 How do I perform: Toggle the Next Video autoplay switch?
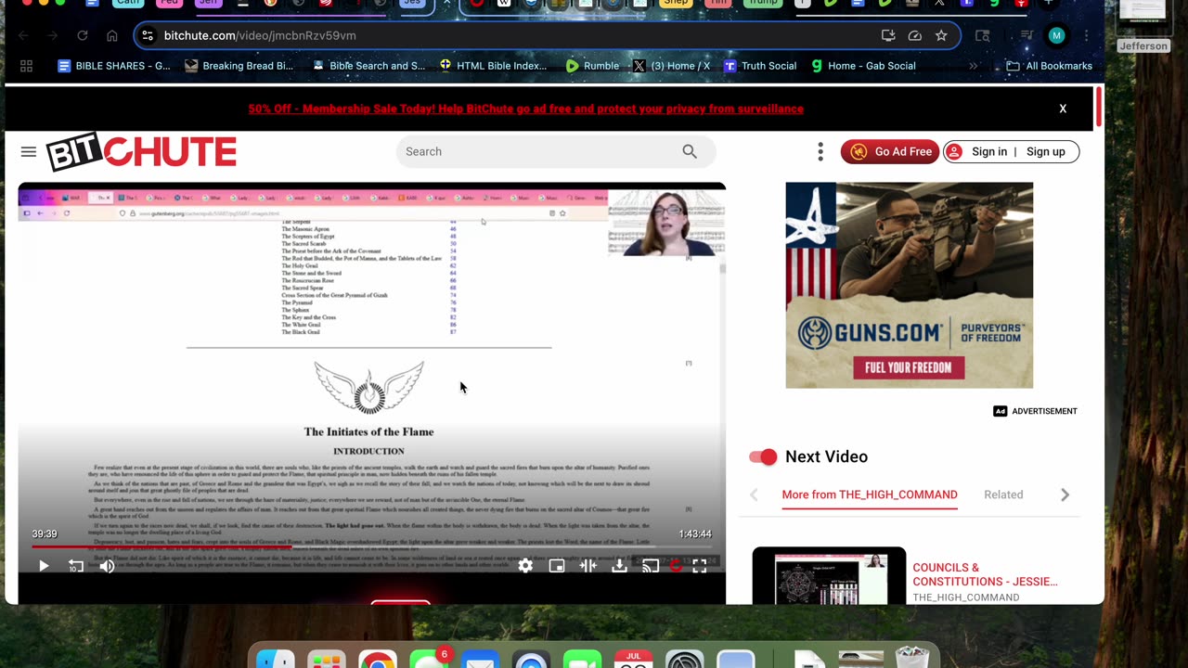[x=763, y=456]
